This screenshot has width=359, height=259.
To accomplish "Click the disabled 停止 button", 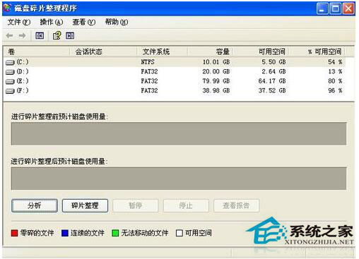I will coord(186,205).
